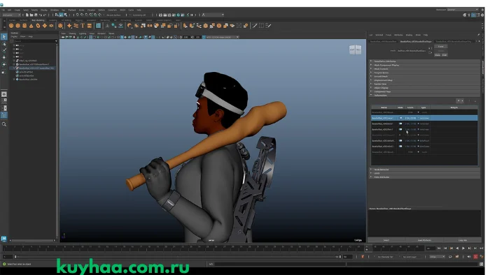Expand the Tangent Space section

click(x=425, y=73)
